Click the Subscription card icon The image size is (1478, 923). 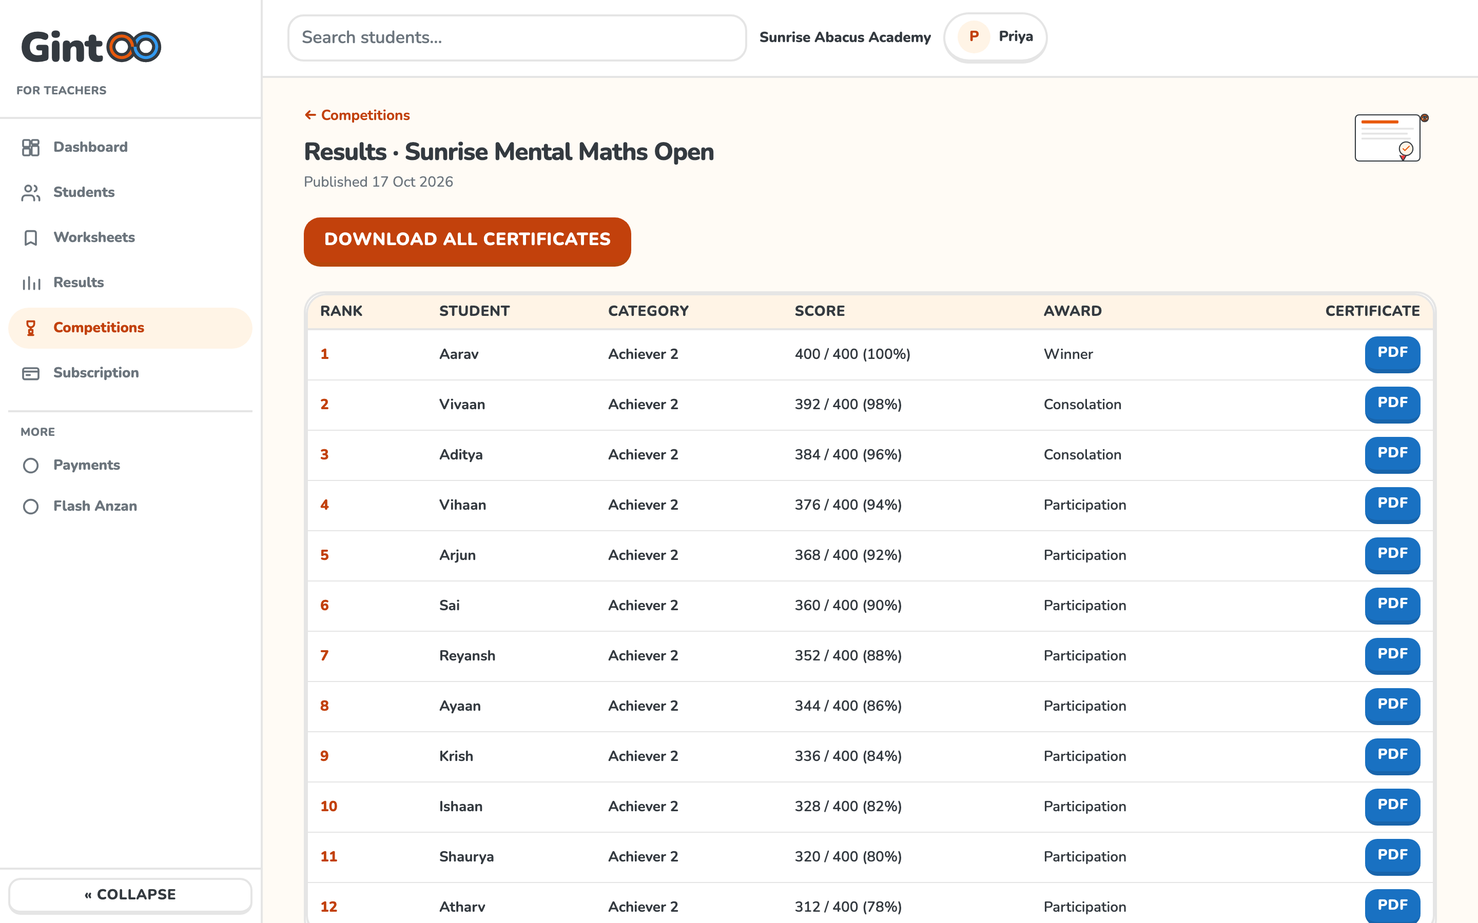[31, 373]
